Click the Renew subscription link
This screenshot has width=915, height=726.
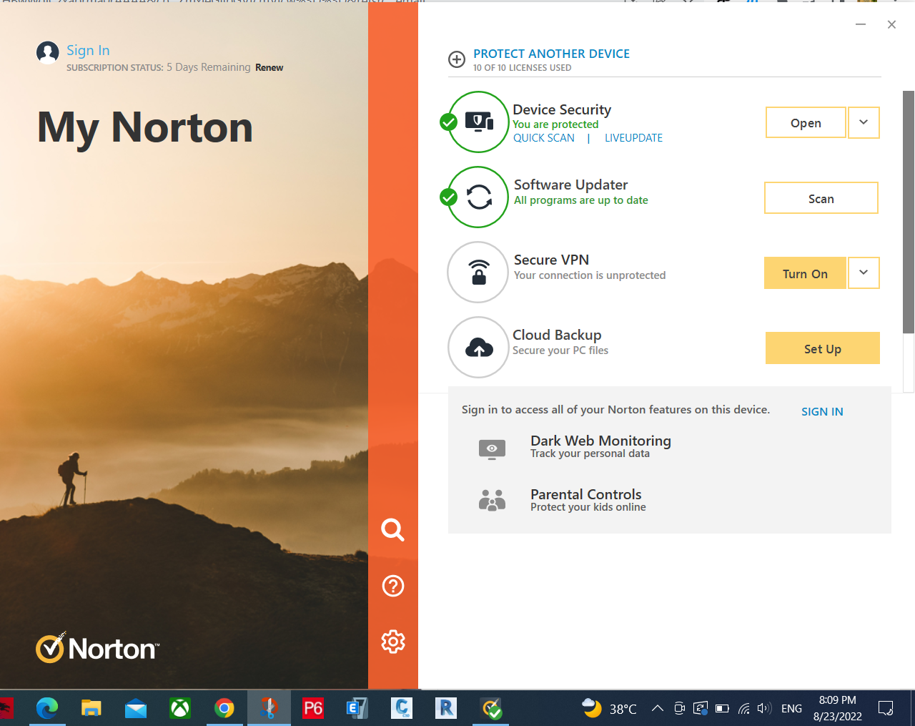[269, 67]
